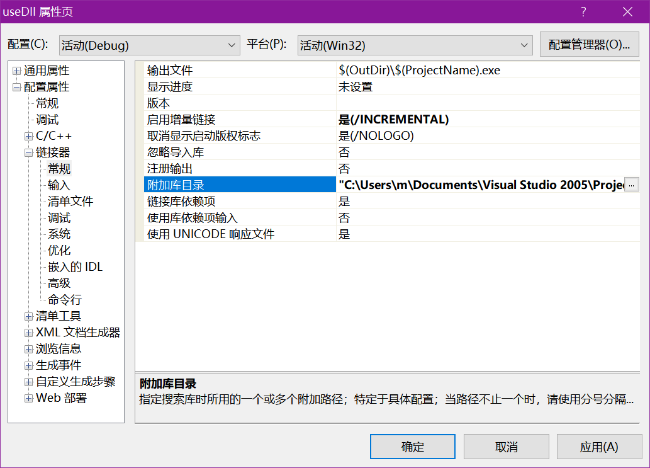
Task: Select 命令行 under 链接器
Action: tap(65, 300)
